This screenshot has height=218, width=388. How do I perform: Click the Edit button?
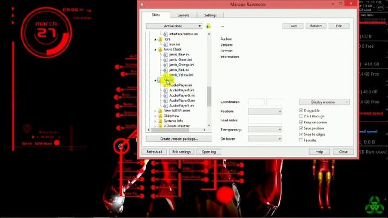click(x=339, y=26)
